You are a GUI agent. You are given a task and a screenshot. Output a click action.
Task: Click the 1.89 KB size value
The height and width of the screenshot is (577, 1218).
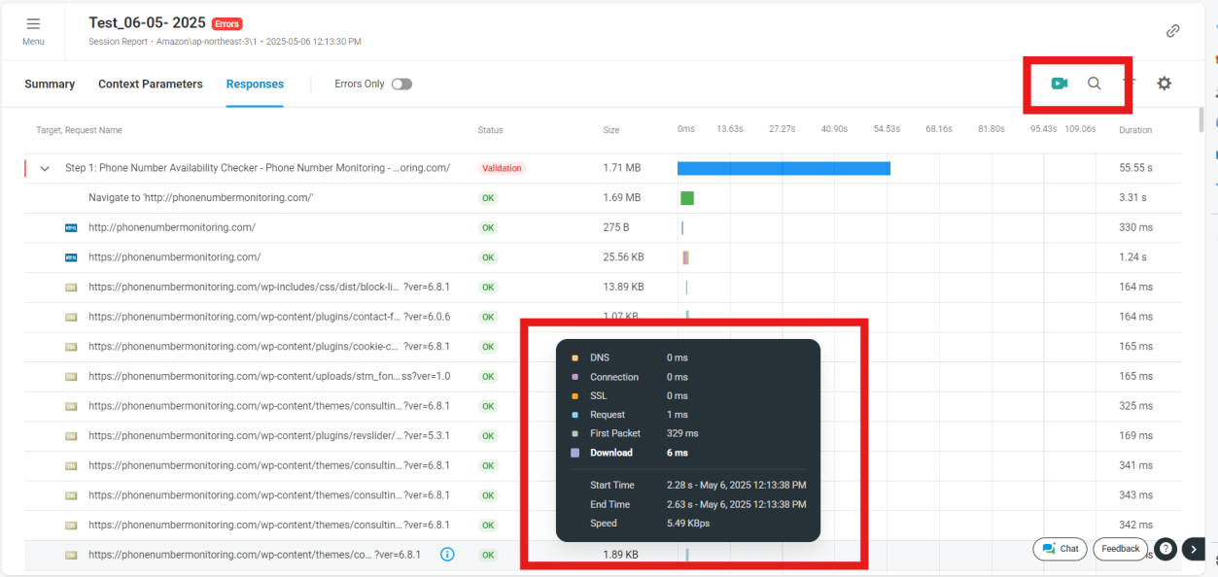[x=620, y=555]
